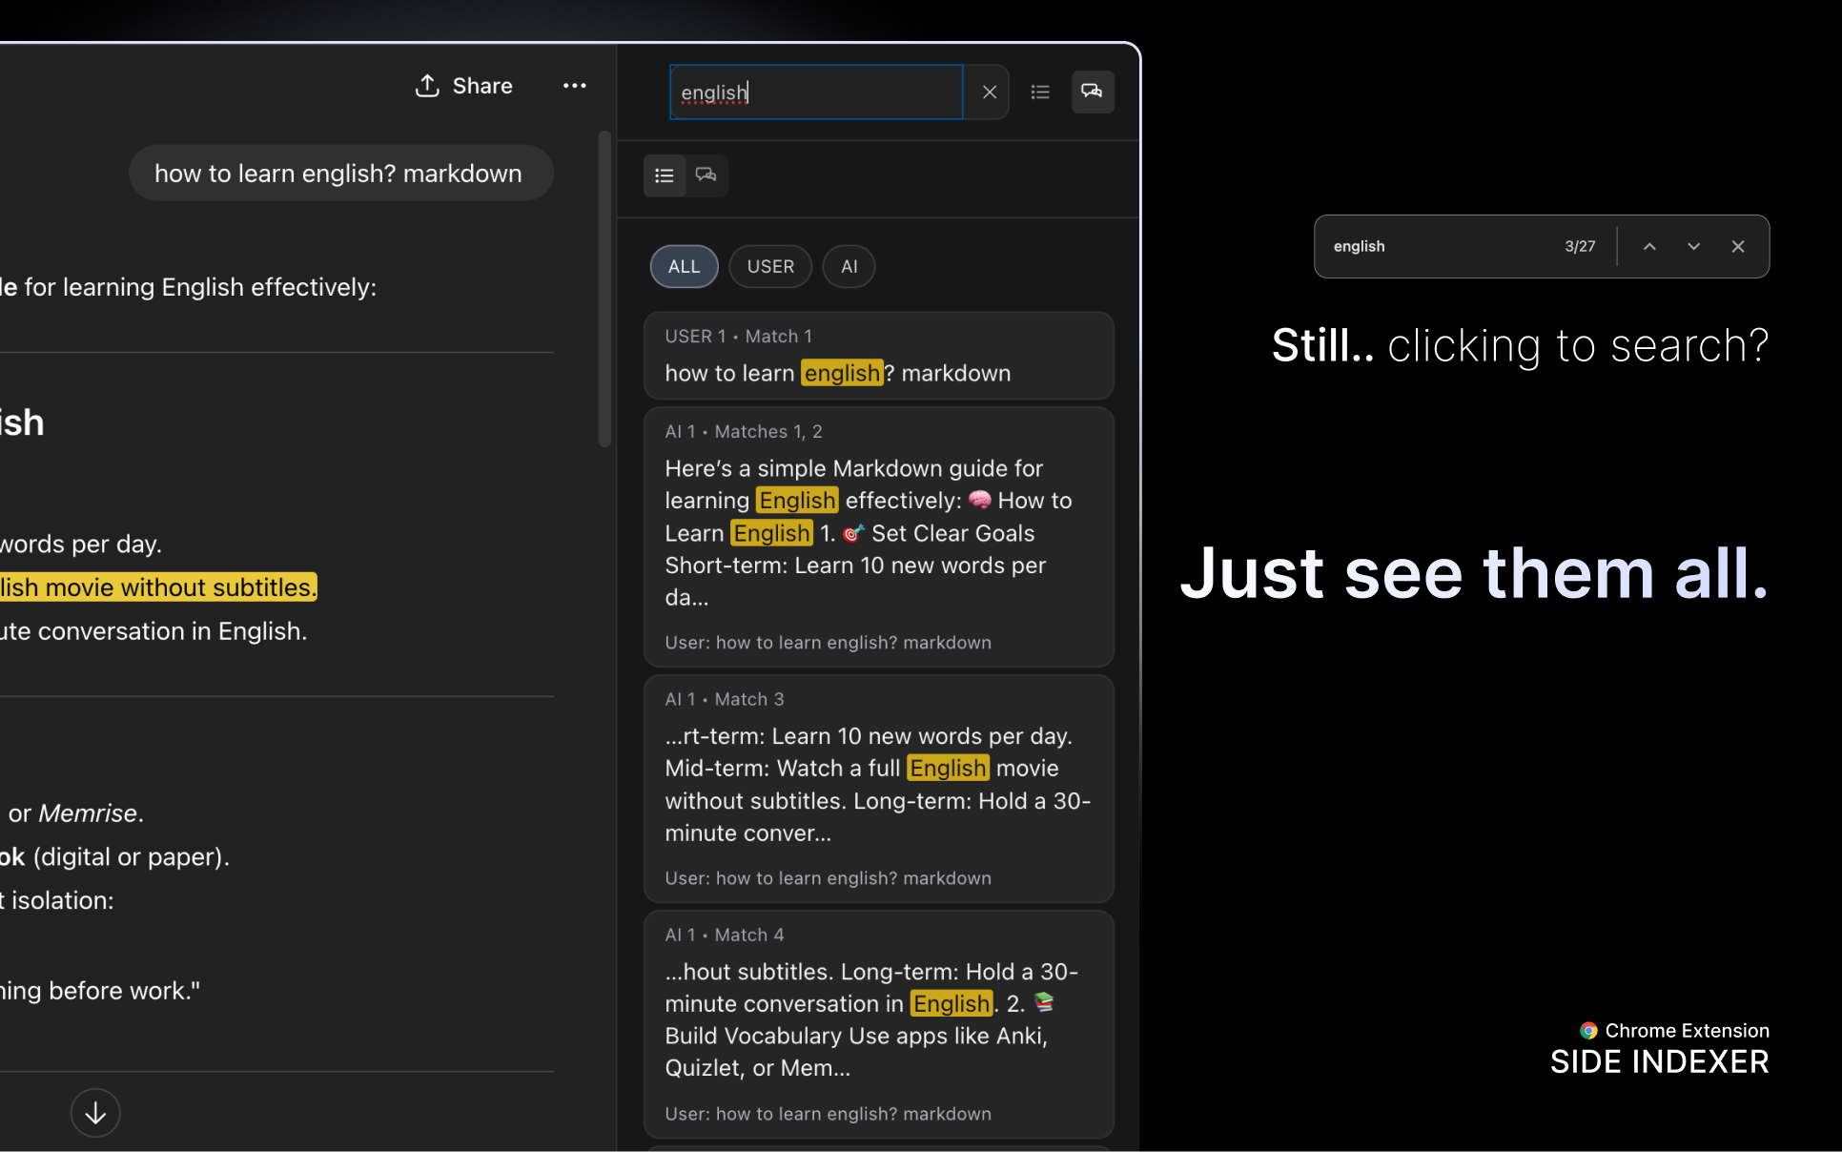
Task: Jump to previous match with the up chevron
Action: tap(1648, 246)
